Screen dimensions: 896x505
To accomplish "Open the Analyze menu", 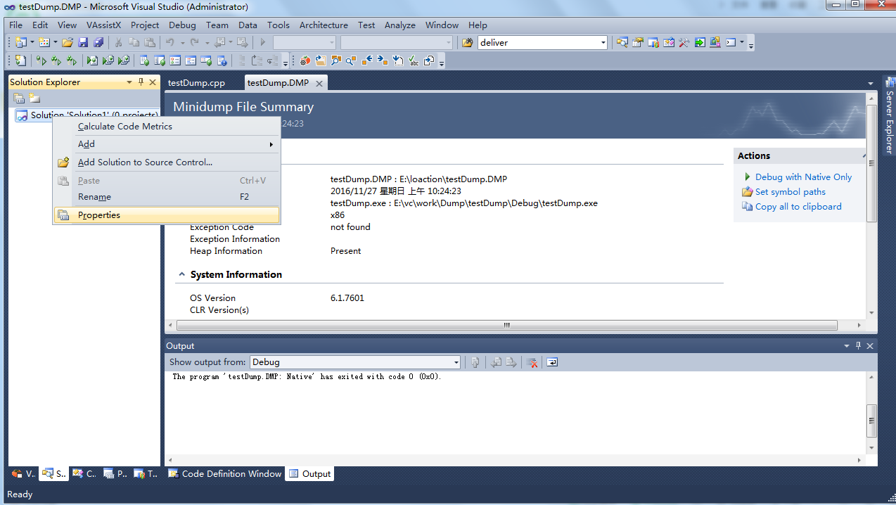I will [400, 25].
